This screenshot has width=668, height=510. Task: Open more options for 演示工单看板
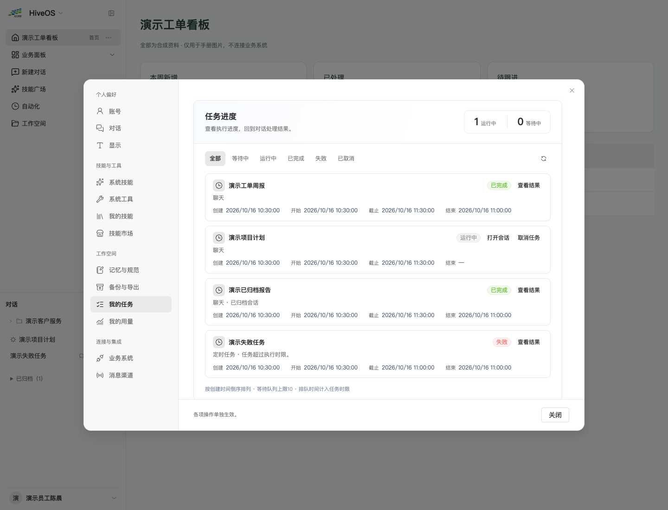[109, 38]
